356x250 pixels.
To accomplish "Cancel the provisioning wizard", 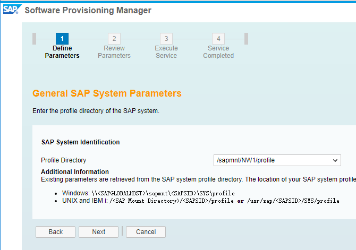I will pos(146,232).
